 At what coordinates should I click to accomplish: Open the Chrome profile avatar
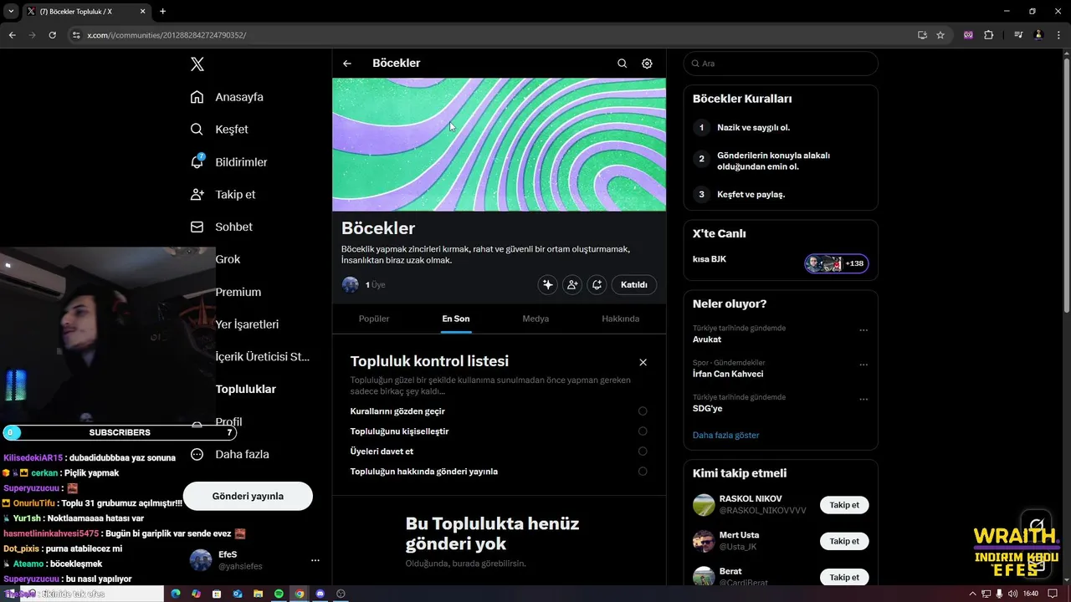[1038, 35]
